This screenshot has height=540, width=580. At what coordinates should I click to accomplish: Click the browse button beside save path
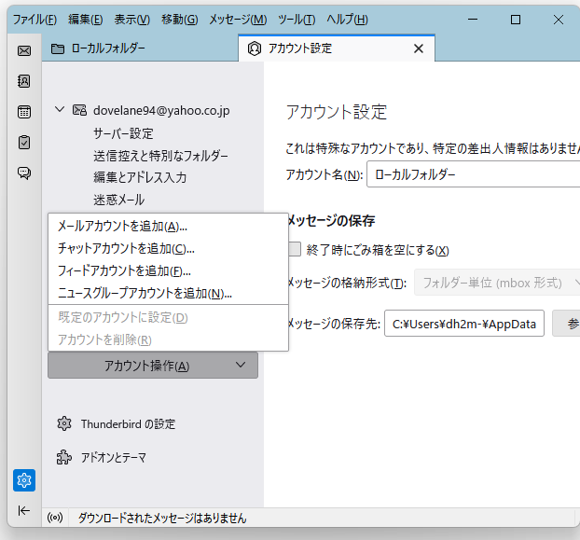pos(566,324)
